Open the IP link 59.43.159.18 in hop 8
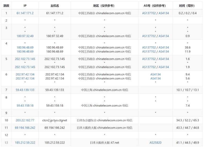The width and height of the screenshot is (204, 148). [x=25, y=106]
